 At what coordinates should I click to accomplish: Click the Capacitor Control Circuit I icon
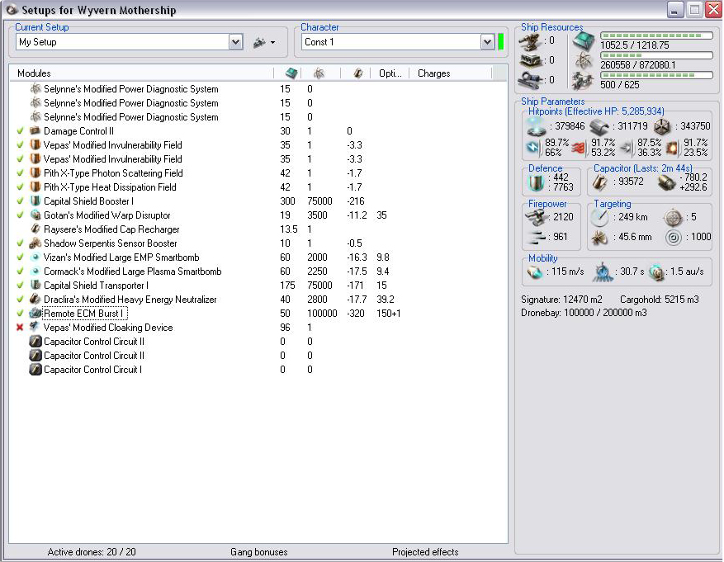35,370
